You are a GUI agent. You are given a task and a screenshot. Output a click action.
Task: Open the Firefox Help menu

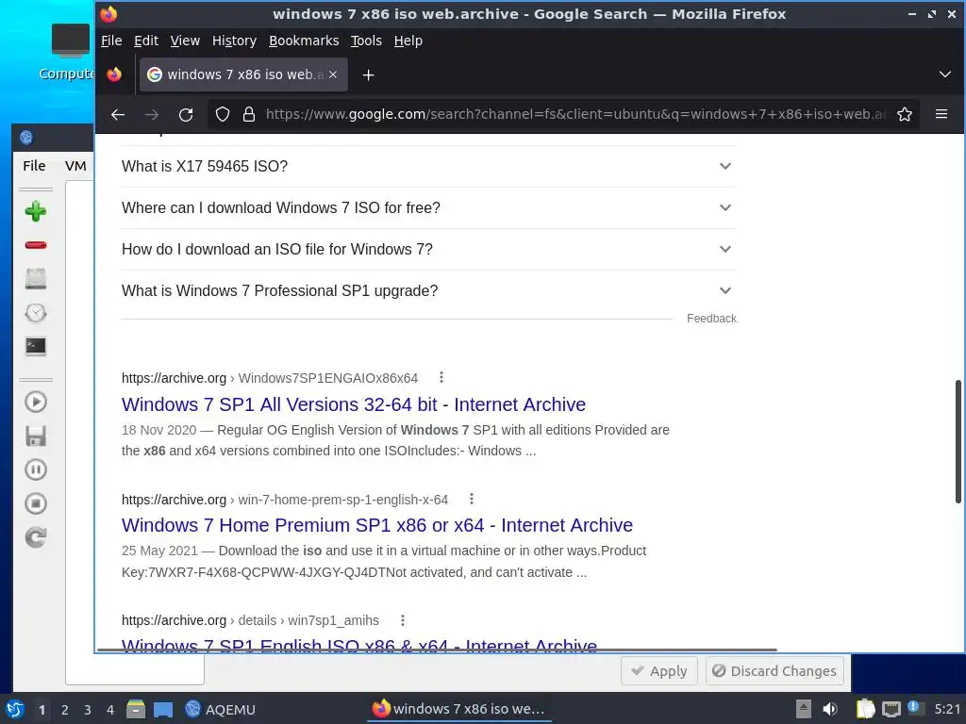(x=408, y=41)
